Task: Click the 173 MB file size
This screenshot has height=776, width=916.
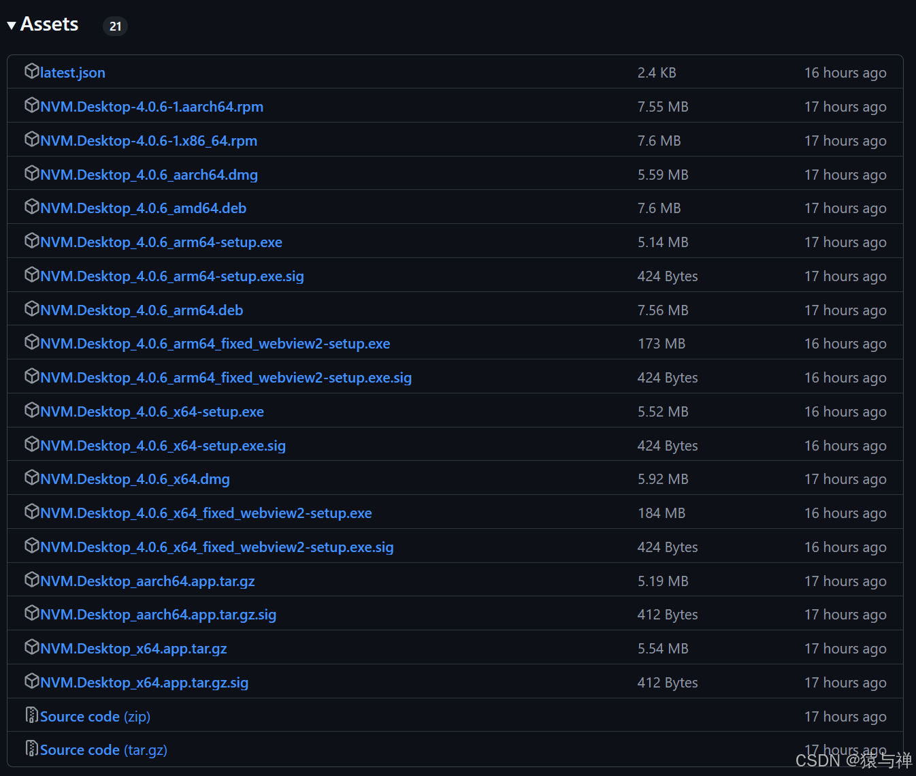Action: (661, 344)
